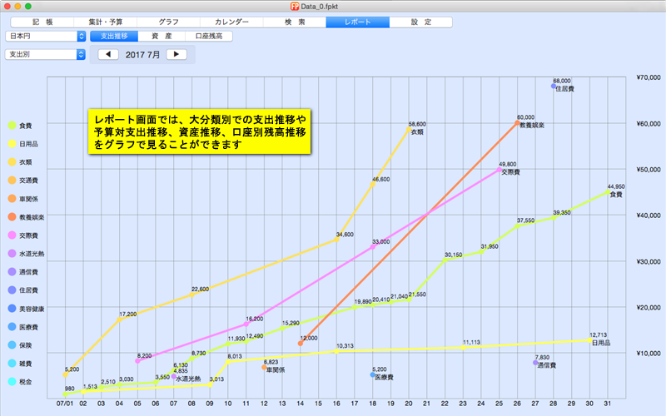Select the 教養娯楽 legend marker
Screen dimensions: 666x416
[11, 217]
